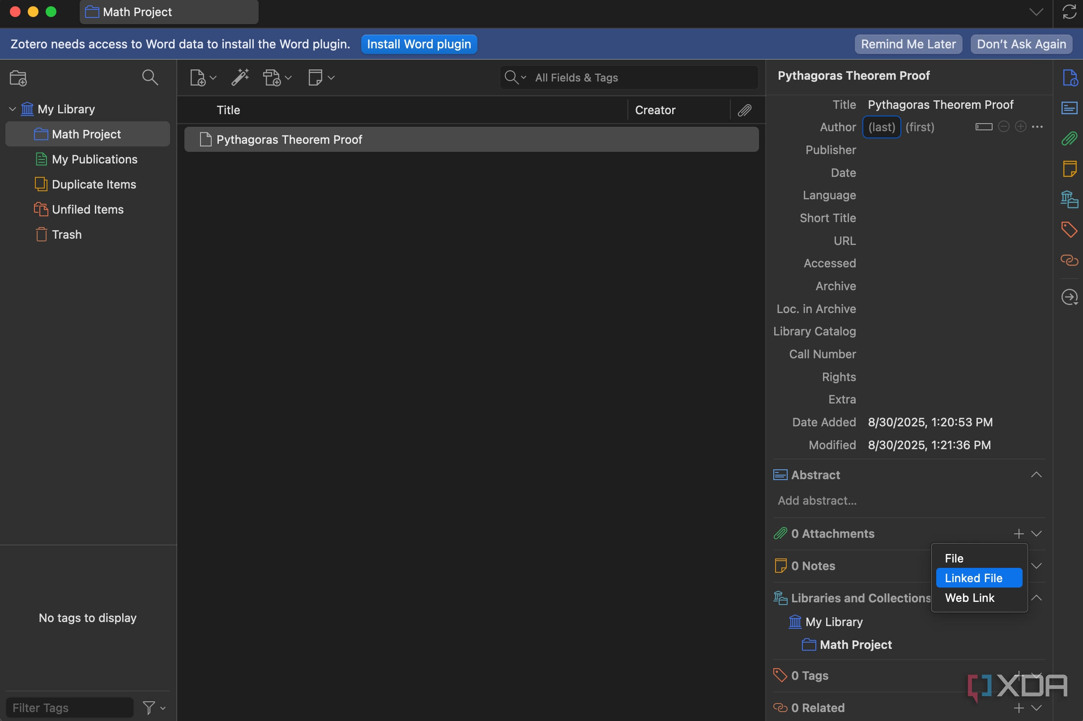Screen dimensions: 1083x721
Task: Open Unfiled Items
Action: tap(87, 209)
